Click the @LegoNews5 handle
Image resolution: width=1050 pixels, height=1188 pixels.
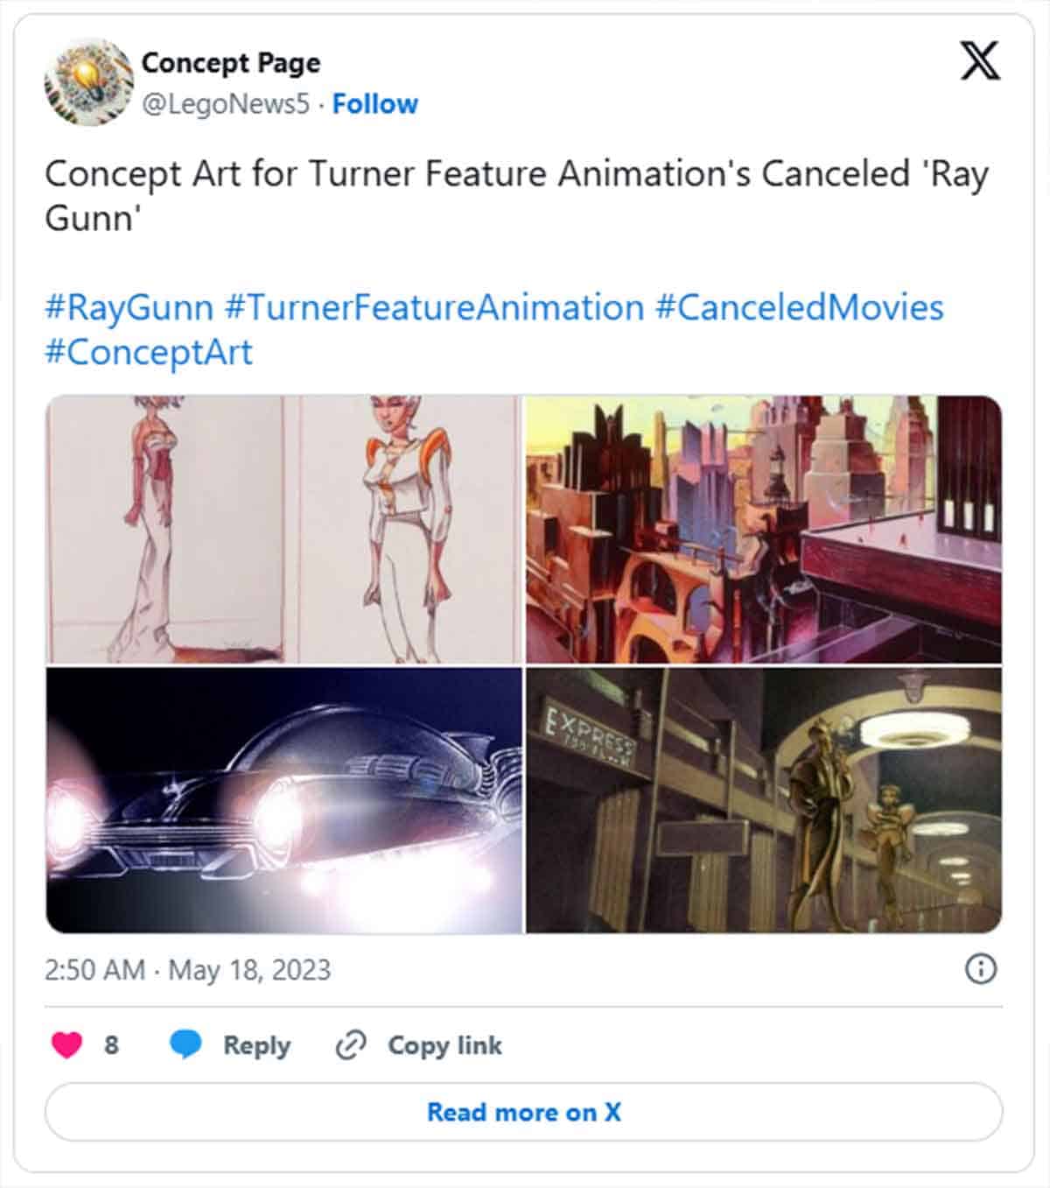pyautogui.click(x=226, y=104)
